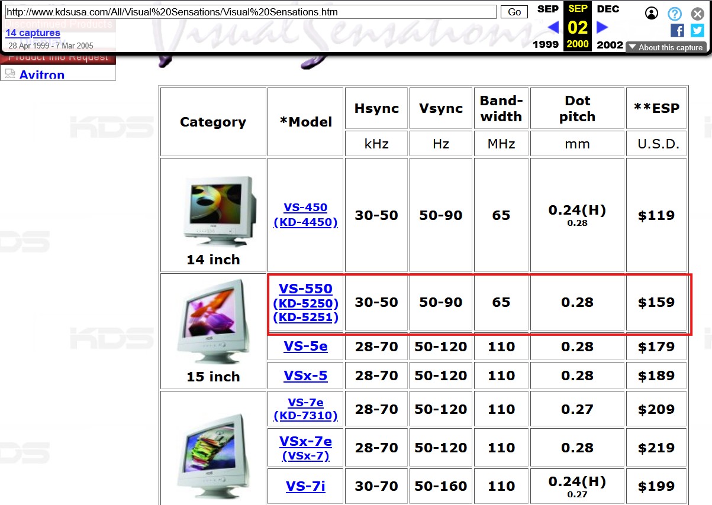712x505 pixels.
Task: Click the icon beside the Avitron link
Action: pos(9,74)
